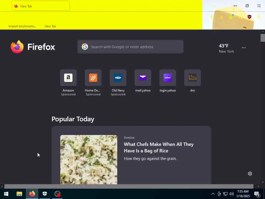Open the 43°F New York weather widget
Screen dimensions: 265x199
pos(226,48)
